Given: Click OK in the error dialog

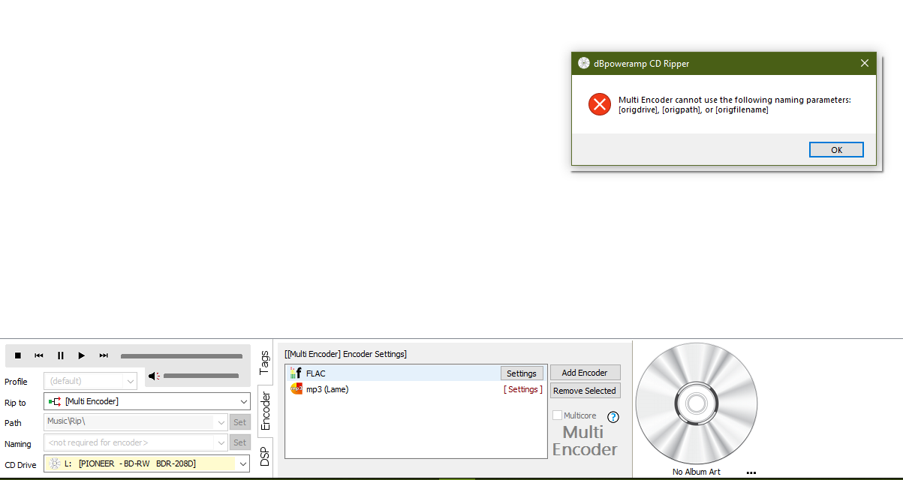Looking at the screenshot, I should tap(836, 150).
